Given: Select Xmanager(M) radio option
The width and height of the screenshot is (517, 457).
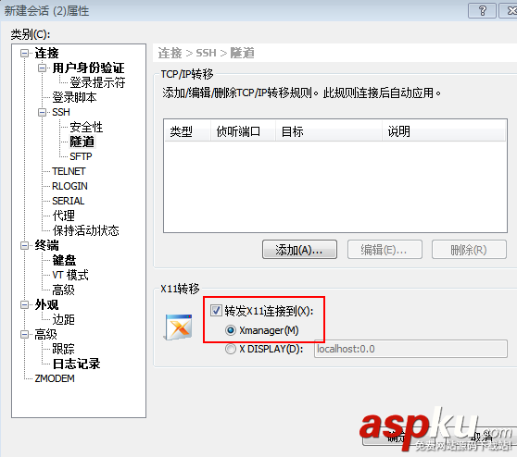Looking at the screenshot, I should pyautogui.click(x=231, y=330).
